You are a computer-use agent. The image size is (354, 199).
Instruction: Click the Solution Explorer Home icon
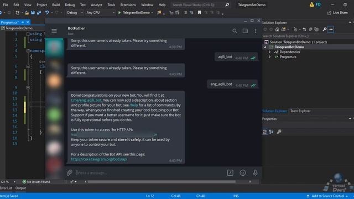pyautogui.click(x=277, y=29)
